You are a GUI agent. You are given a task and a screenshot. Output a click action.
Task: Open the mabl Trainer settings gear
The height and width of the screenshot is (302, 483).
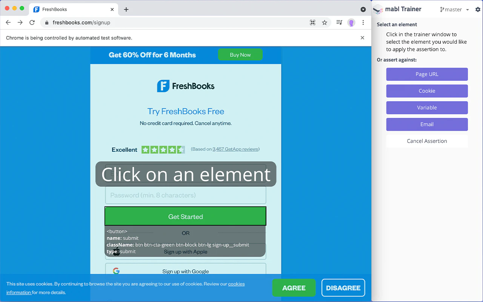click(x=478, y=9)
